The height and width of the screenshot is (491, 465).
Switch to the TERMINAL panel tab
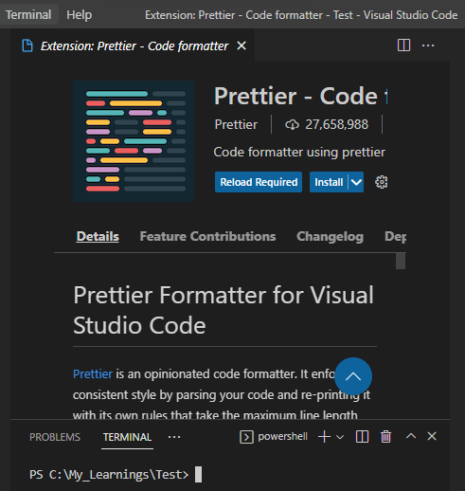click(127, 437)
